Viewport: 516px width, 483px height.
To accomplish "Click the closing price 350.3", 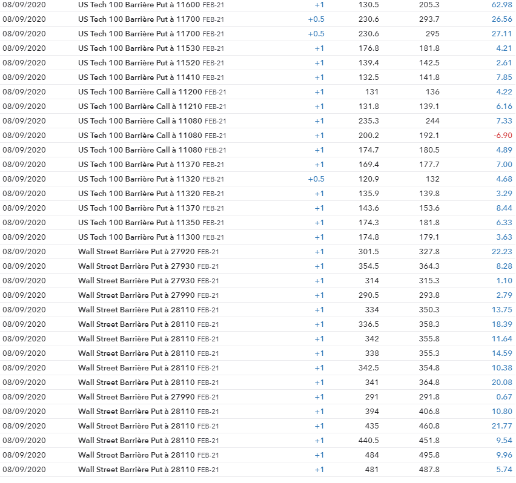I will coord(429,310).
